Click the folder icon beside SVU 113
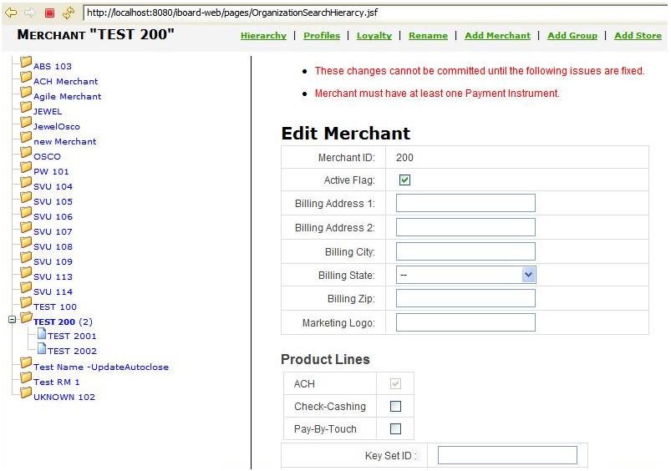The image size is (671, 471). 26,272
